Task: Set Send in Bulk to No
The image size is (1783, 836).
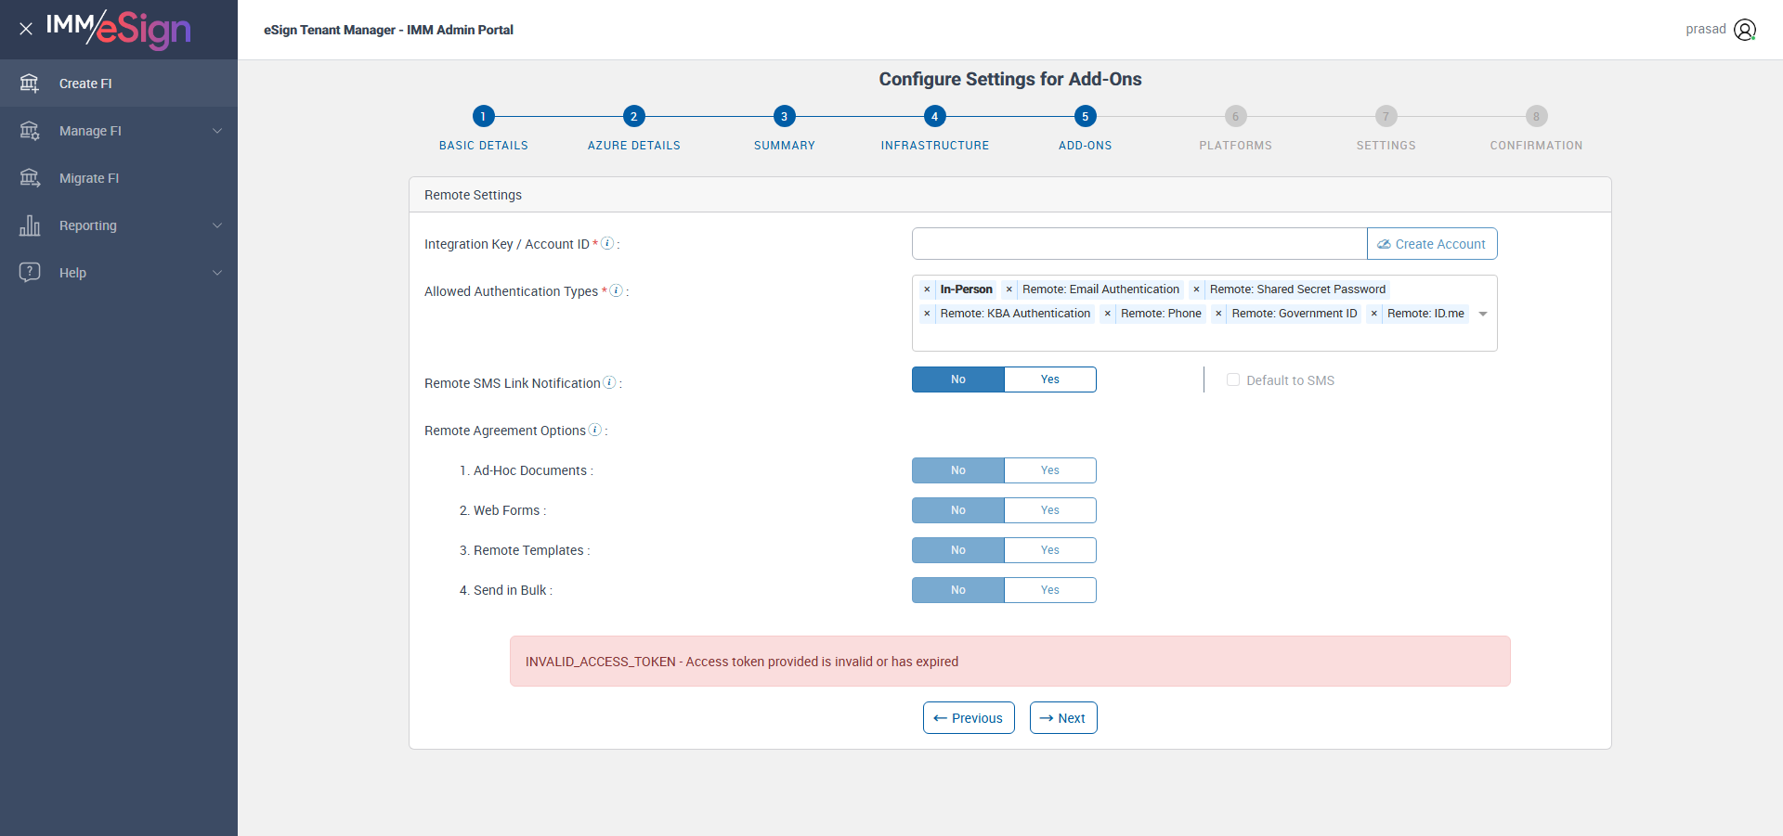Action: [958, 590]
